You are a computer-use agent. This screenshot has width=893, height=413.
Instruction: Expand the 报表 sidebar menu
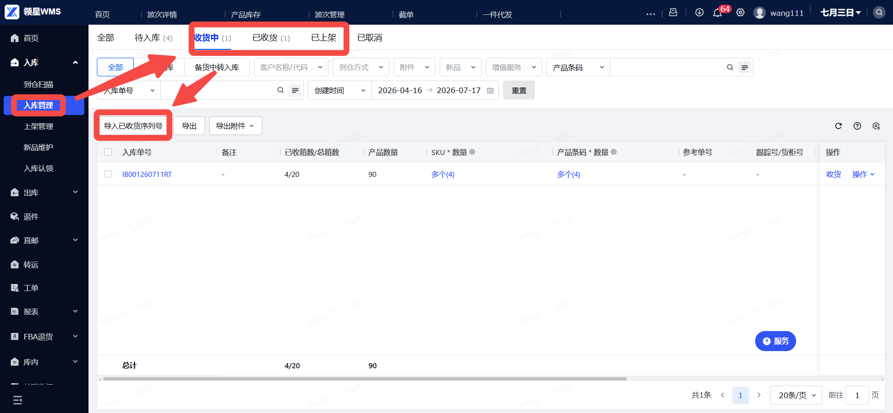pyautogui.click(x=75, y=311)
